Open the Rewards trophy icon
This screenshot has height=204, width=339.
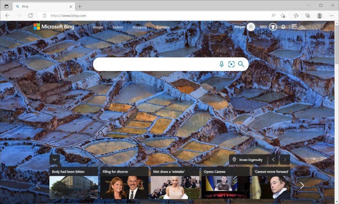point(273,27)
